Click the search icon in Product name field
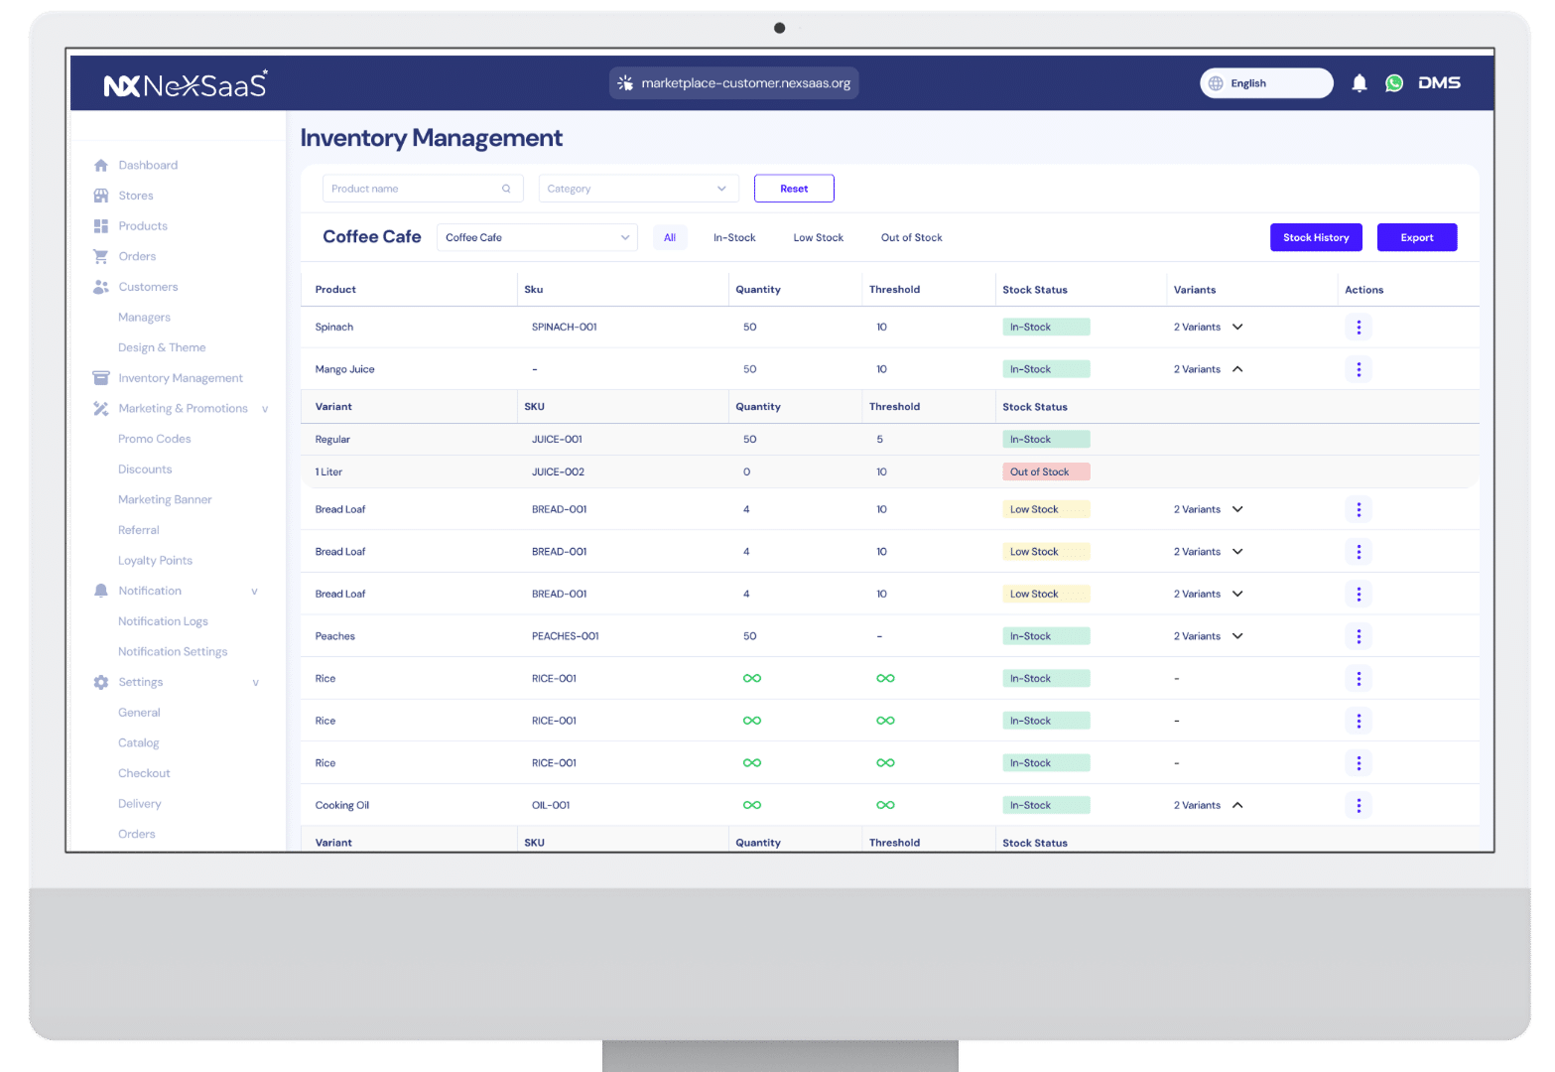The height and width of the screenshot is (1072, 1555). [x=506, y=189]
